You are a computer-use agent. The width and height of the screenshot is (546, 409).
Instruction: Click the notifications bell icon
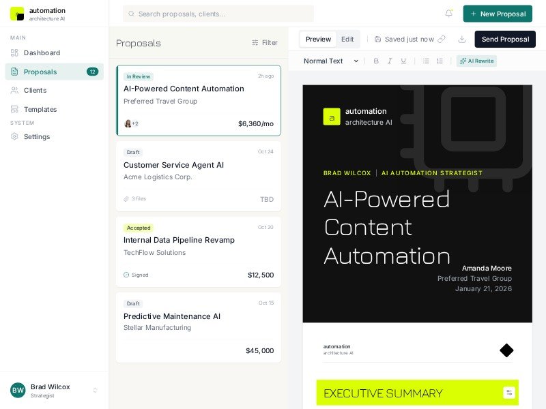(x=448, y=14)
